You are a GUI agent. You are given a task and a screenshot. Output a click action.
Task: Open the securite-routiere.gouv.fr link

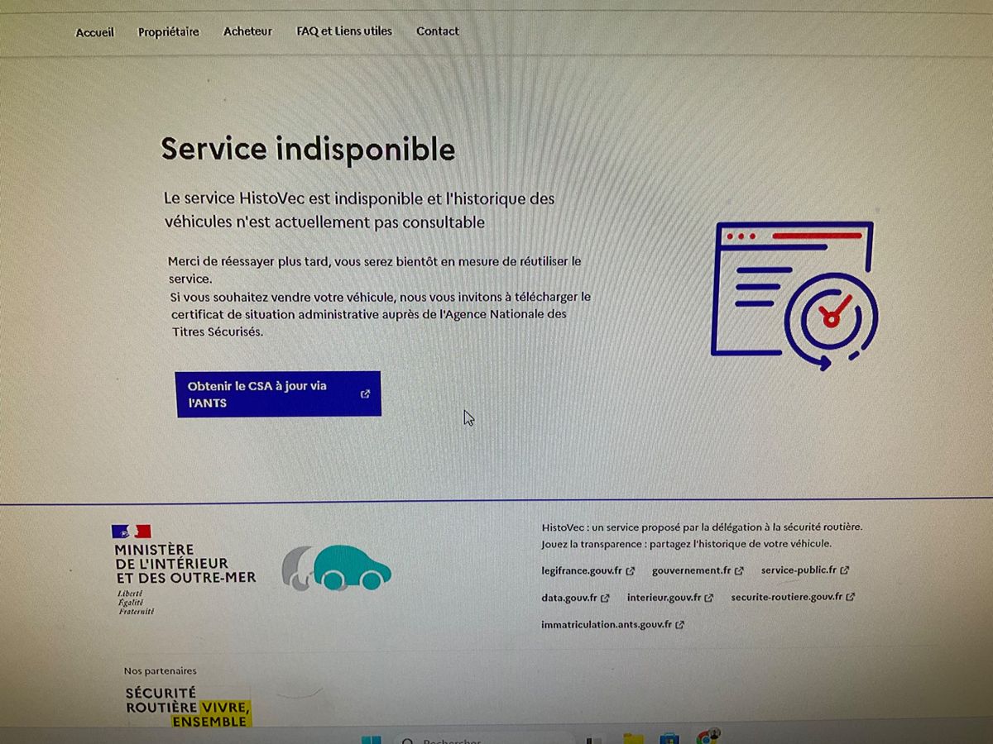coord(787,597)
